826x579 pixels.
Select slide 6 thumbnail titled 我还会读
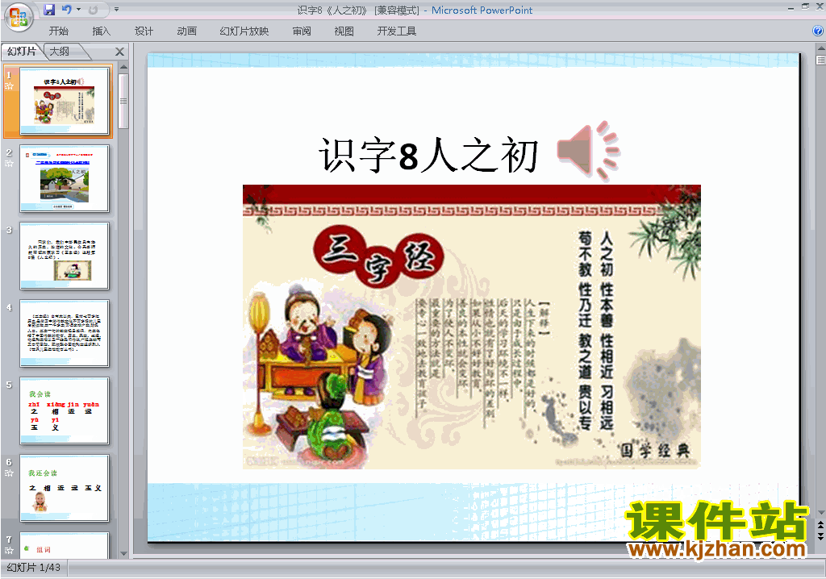point(65,489)
